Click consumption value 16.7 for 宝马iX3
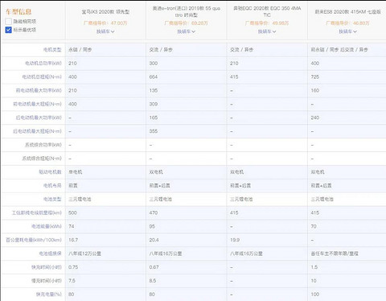The image size is (386, 301). coord(73,240)
